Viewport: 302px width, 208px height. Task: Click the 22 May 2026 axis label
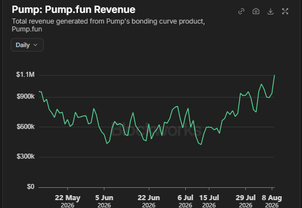pos(67,201)
